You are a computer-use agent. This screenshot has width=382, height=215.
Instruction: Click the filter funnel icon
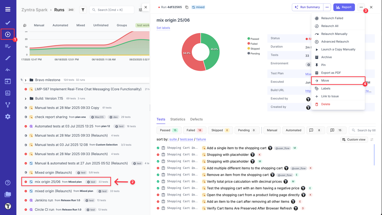[83, 10]
